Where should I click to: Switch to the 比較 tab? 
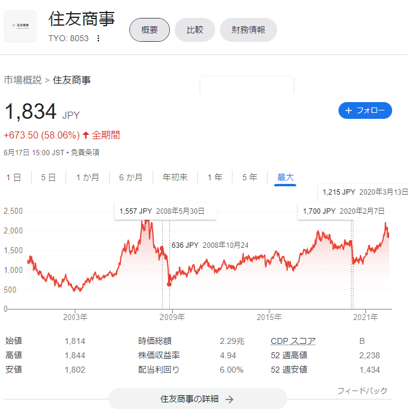(x=195, y=30)
